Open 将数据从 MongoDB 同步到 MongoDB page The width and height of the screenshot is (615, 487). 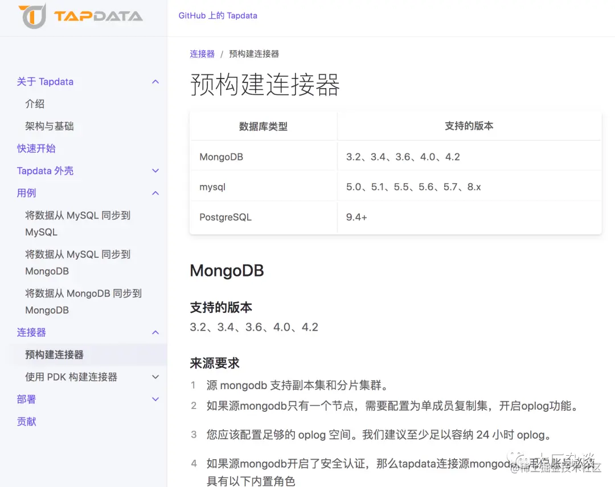(x=83, y=302)
